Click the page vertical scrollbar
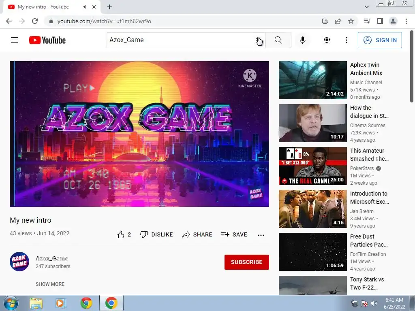This screenshot has width=415, height=311. click(412, 66)
